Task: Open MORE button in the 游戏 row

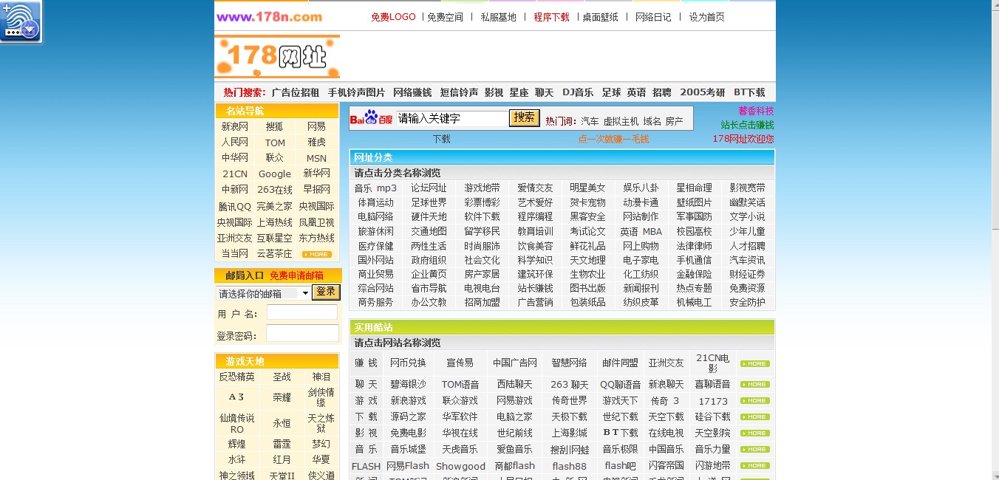Action: [x=754, y=400]
